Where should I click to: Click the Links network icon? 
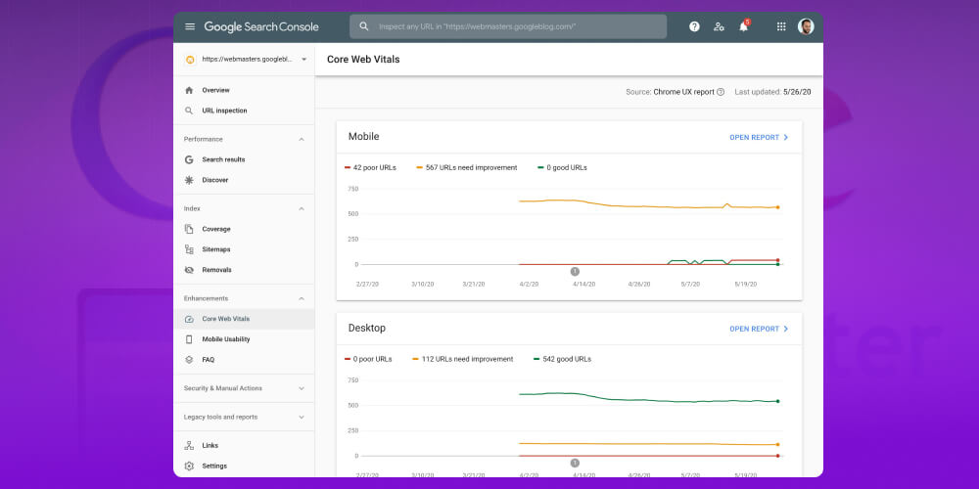[189, 445]
